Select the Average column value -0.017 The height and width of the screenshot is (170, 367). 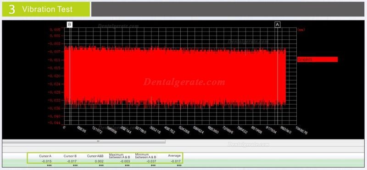[176, 161]
